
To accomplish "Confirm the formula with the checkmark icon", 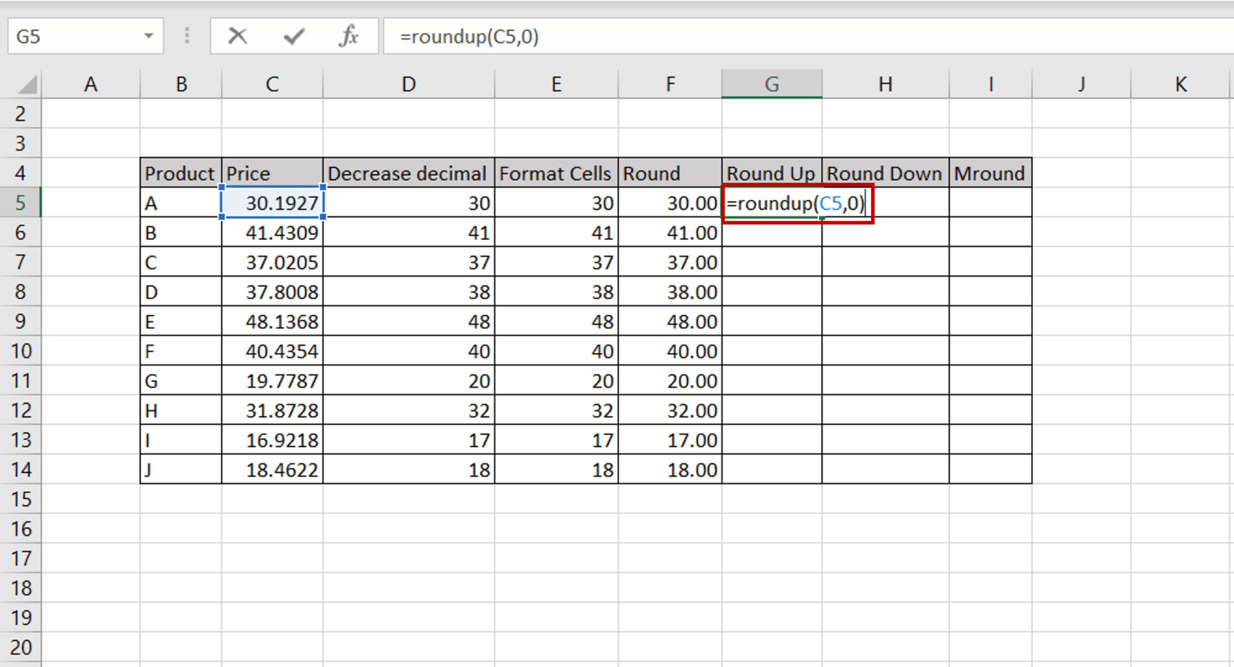I will coord(293,36).
